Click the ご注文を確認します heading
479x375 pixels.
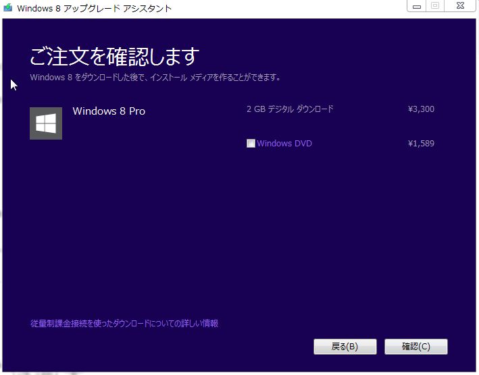pyautogui.click(x=115, y=57)
